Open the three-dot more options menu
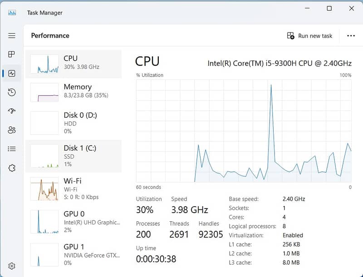Screen dimensions: 363x277 pos(351,36)
